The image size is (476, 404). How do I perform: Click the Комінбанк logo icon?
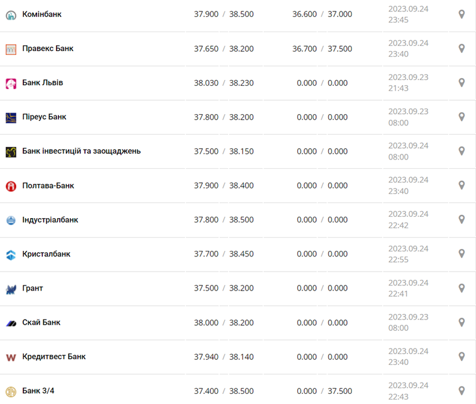tap(11, 14)
